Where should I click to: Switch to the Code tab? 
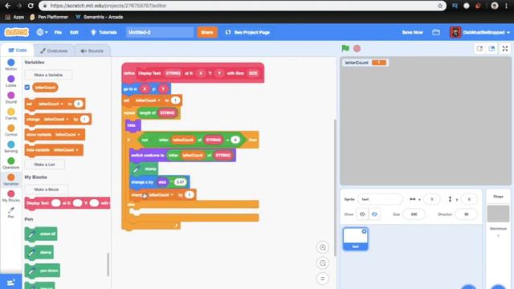pyautogui.click(x=18, y=51)
